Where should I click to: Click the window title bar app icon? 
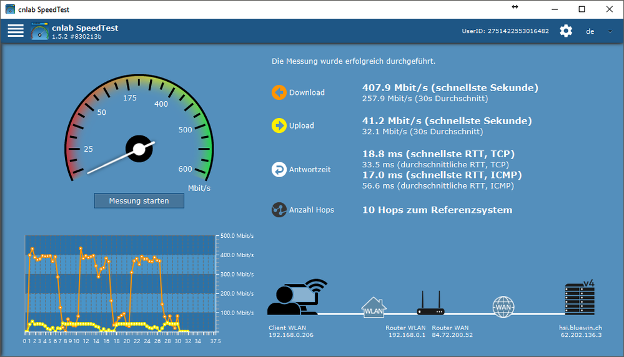tap(10, 9)
